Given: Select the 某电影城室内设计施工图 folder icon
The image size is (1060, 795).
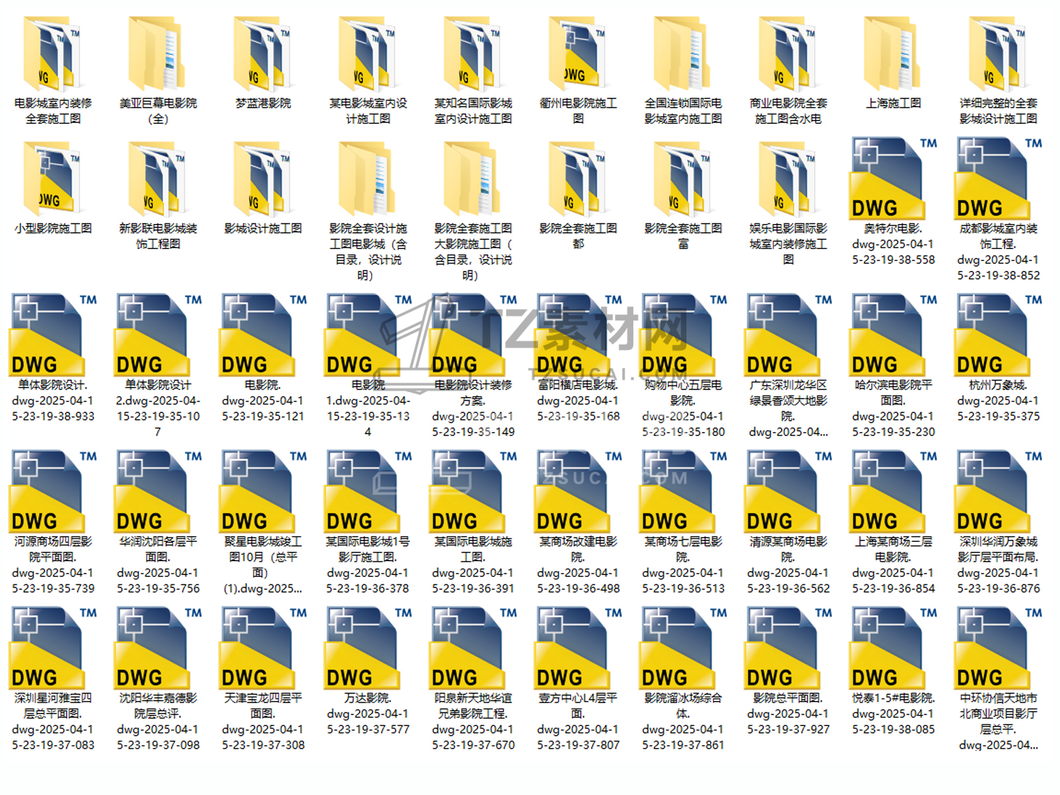Looking at the screenshot, I should [368, 54].
